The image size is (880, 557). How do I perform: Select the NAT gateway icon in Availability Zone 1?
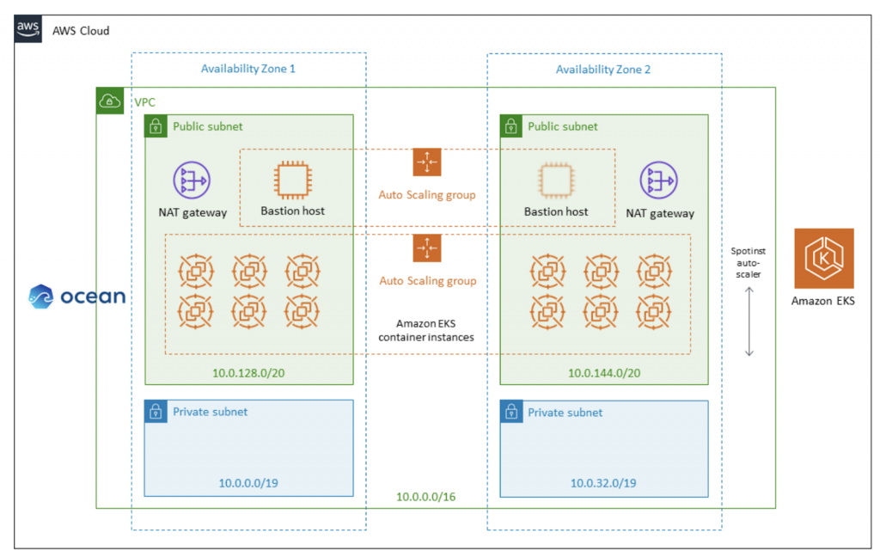(x=192, y=181)
